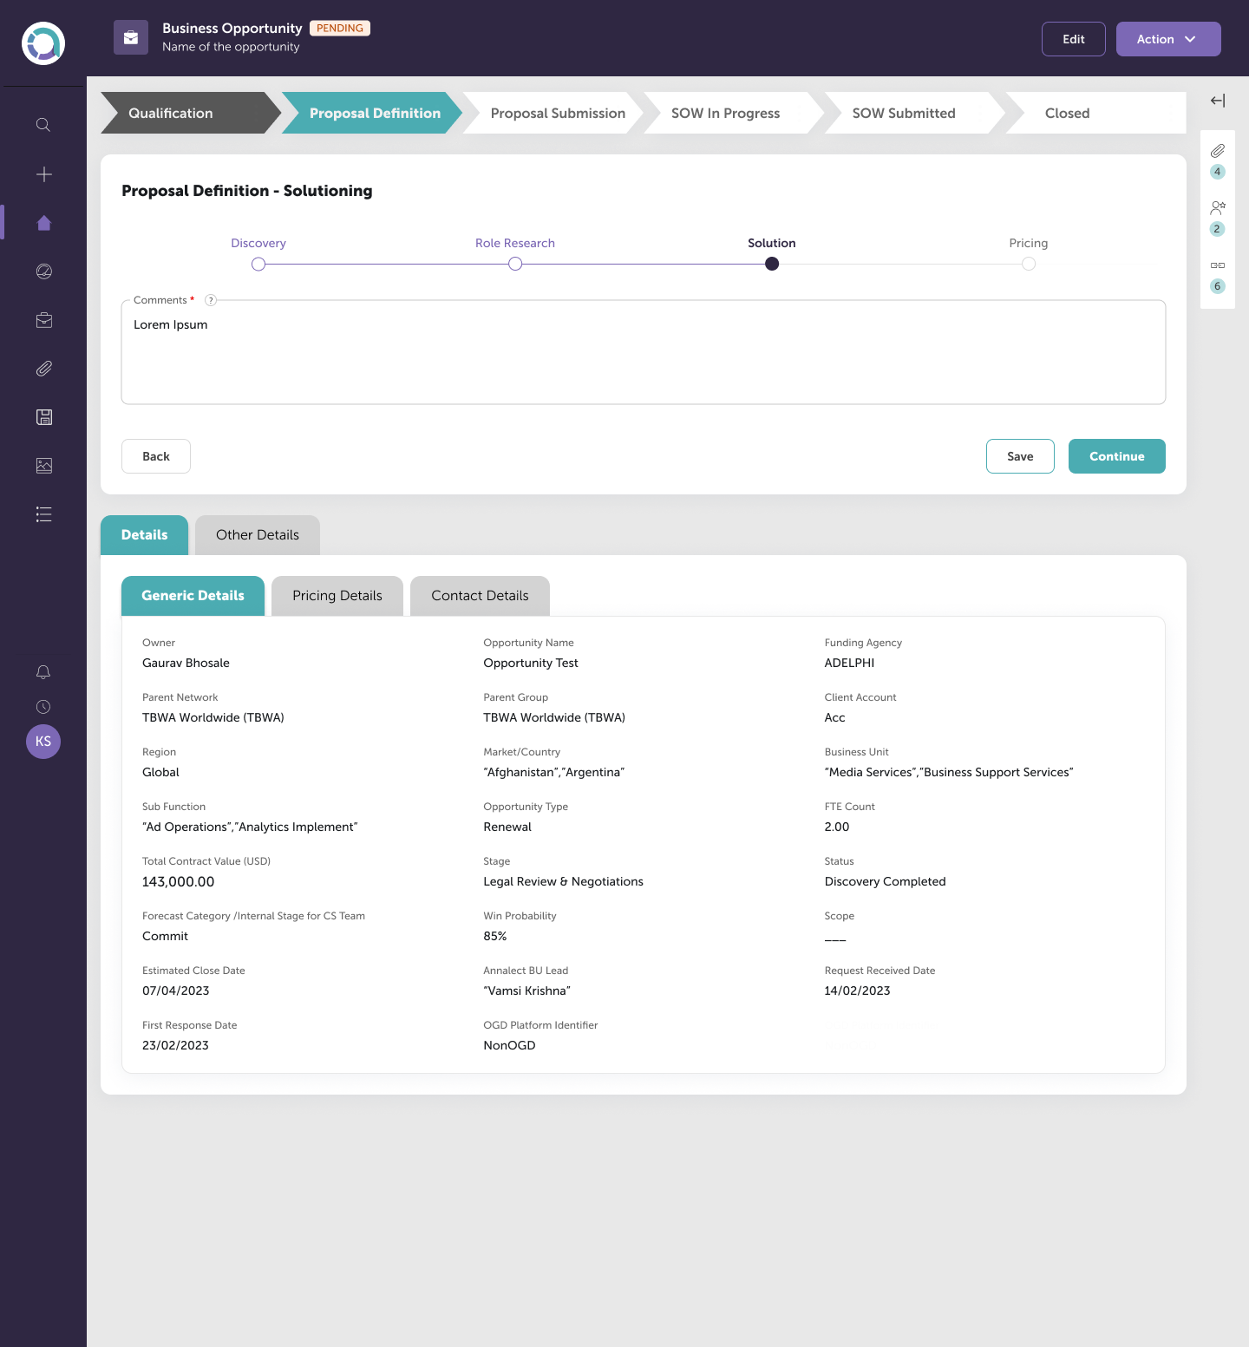1249x1347 pixels.
Task: Expand the Action dropdown menu
Action: [x=1167, y=39]
